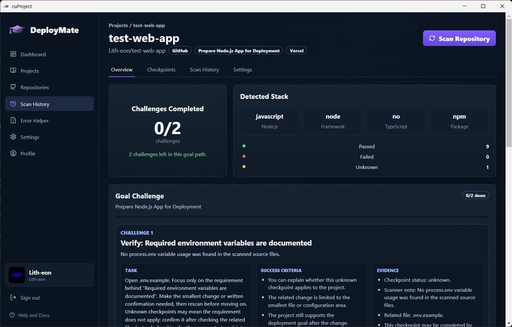Open the Projects sidebar item

click(x=50, y=70)
